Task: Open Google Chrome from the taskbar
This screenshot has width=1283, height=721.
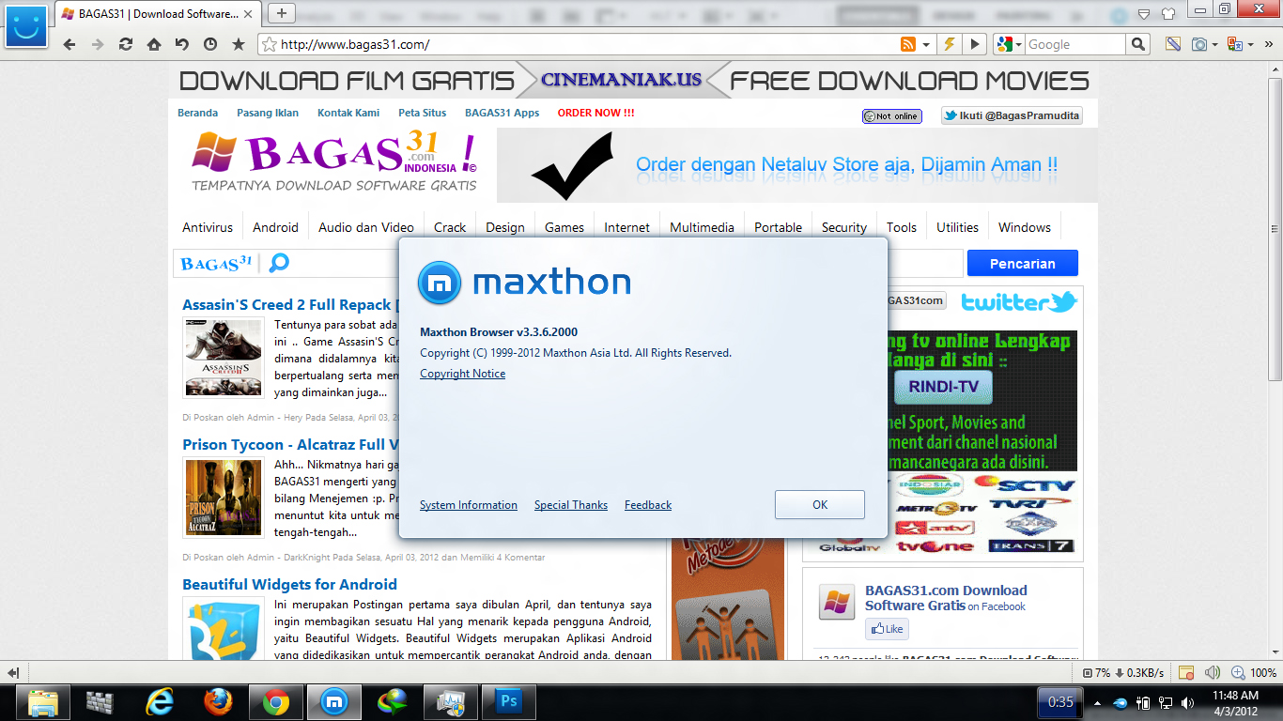Action: [275, 701]
